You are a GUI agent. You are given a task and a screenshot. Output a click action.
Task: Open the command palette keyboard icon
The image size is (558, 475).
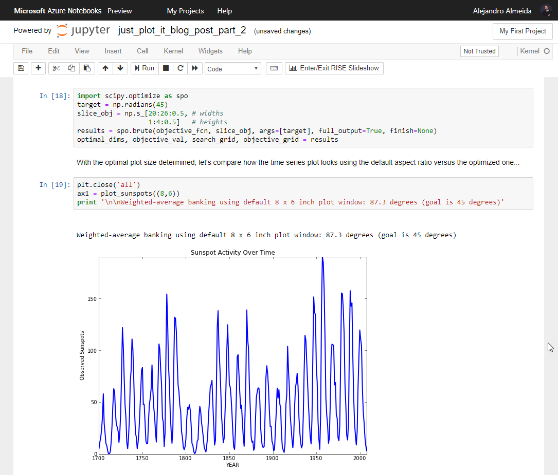pyautogui.click(x=274, y=68)
